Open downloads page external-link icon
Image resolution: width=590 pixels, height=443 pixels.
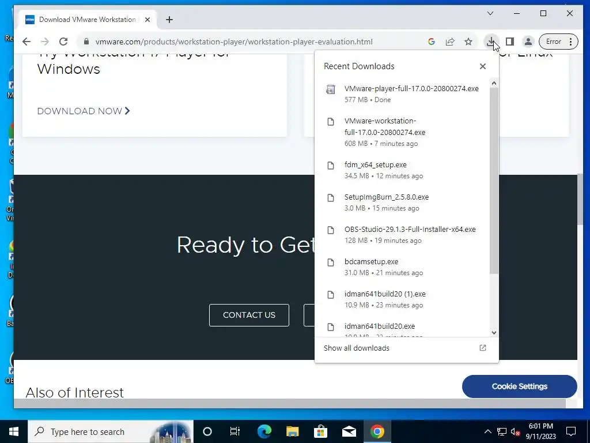coord(483,348)
